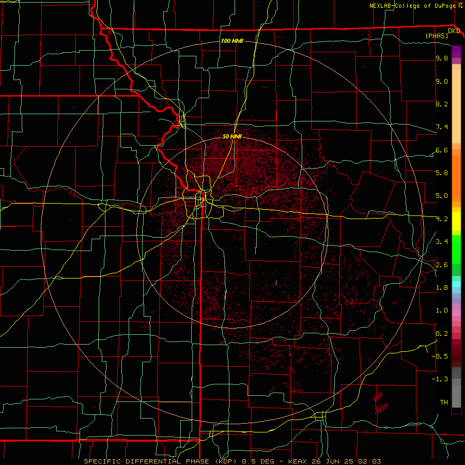Click the 7.4 legend value
Viewport: 465px width, 465px height.
[442, 127]
